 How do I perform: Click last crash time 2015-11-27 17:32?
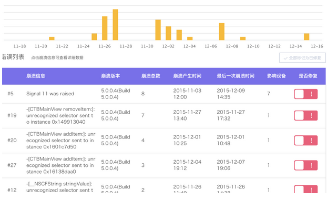coord(231,115)
